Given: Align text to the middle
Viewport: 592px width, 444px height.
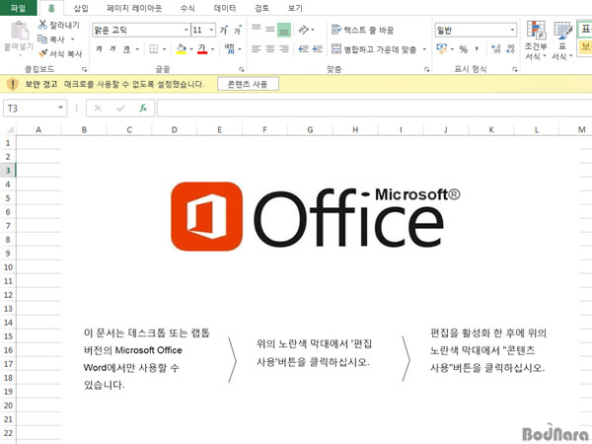Looking at the screenshot, I should point(270,29).
